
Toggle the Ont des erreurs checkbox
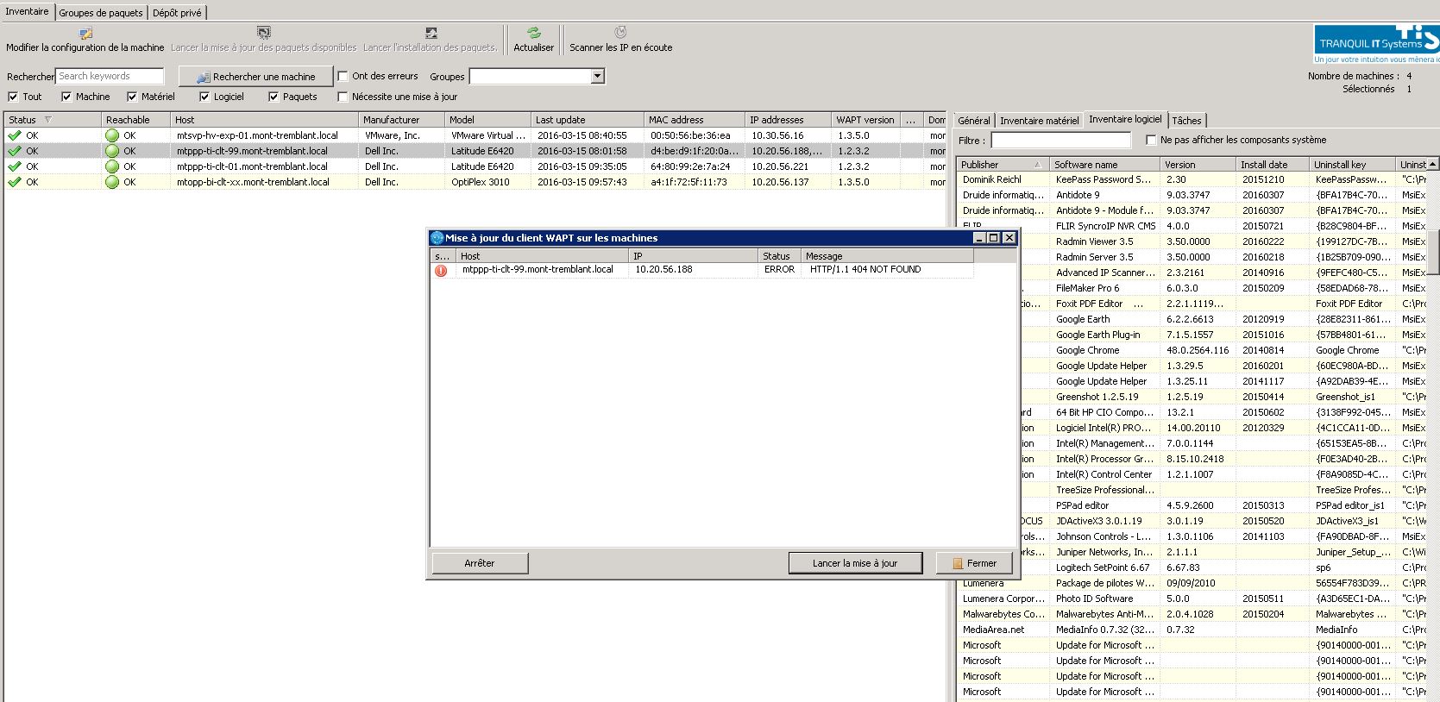tap(343, 76)
